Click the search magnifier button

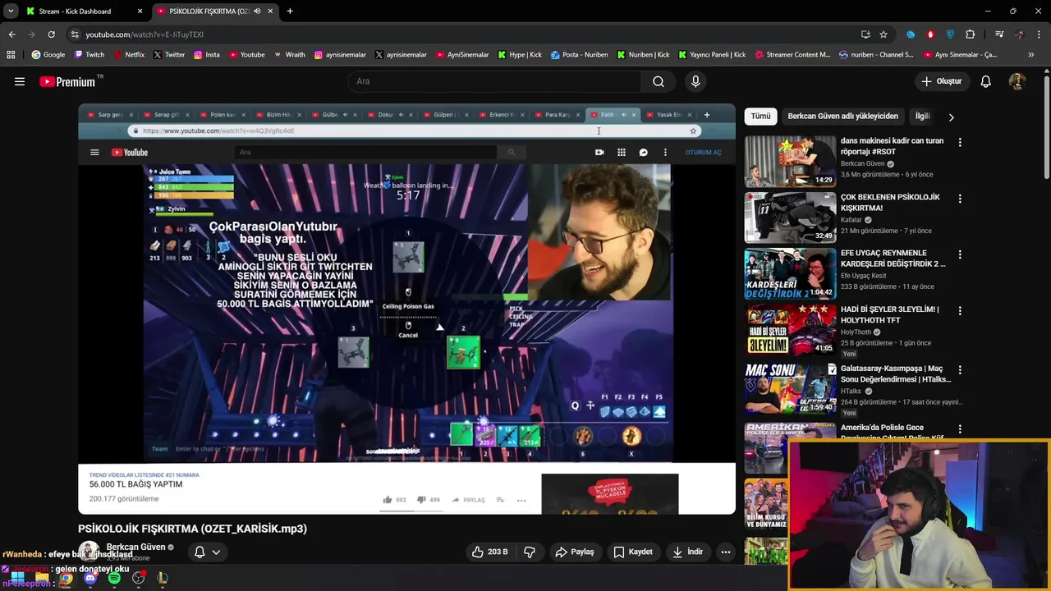pos(659,81)
